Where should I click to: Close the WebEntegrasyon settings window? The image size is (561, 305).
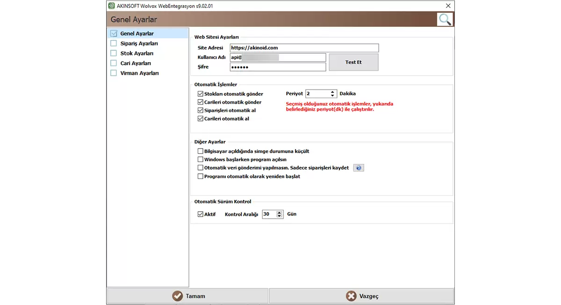point(448,6)
